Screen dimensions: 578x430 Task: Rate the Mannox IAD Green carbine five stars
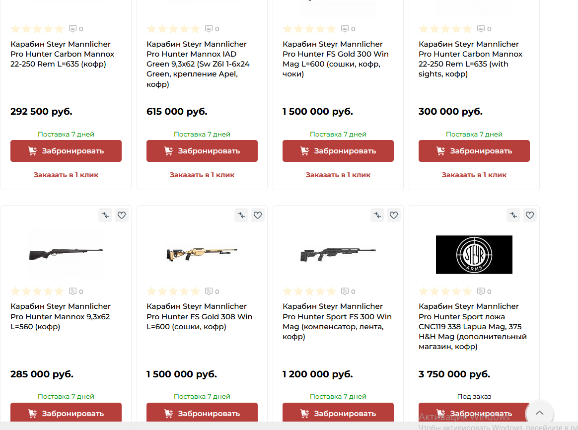tap(195, 29)
